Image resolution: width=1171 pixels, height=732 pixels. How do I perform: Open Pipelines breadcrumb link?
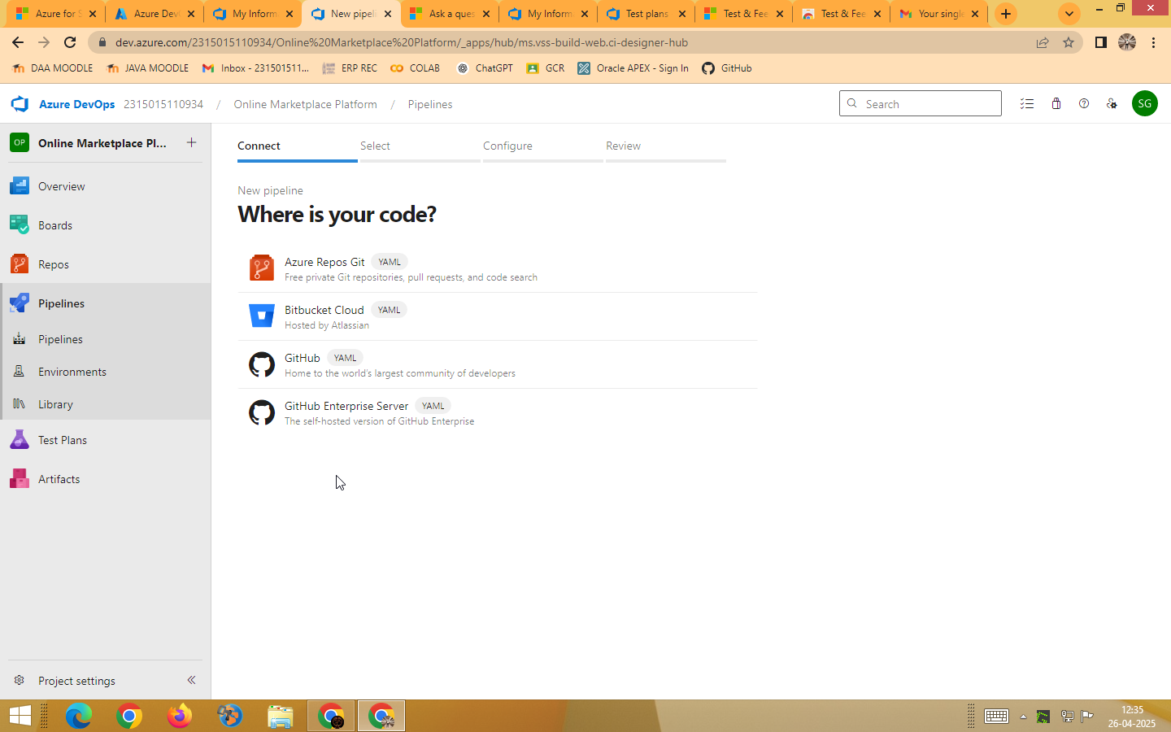click(x=430, y=104)
